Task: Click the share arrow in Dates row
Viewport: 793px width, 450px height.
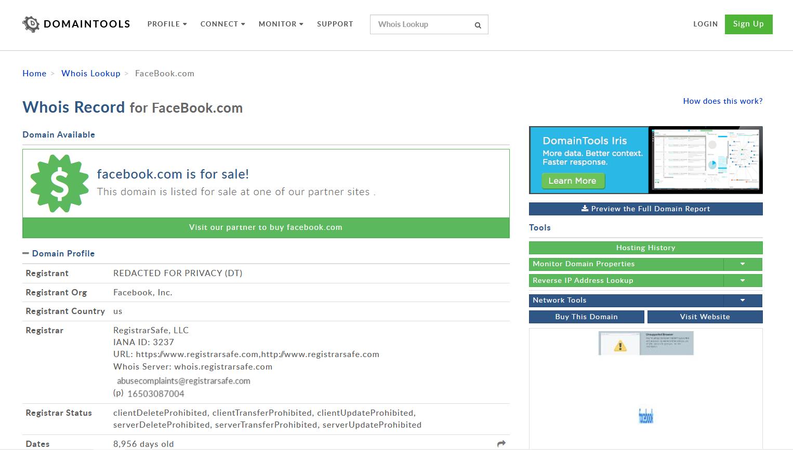Action: pyautogui.click(x=501, y=444)
